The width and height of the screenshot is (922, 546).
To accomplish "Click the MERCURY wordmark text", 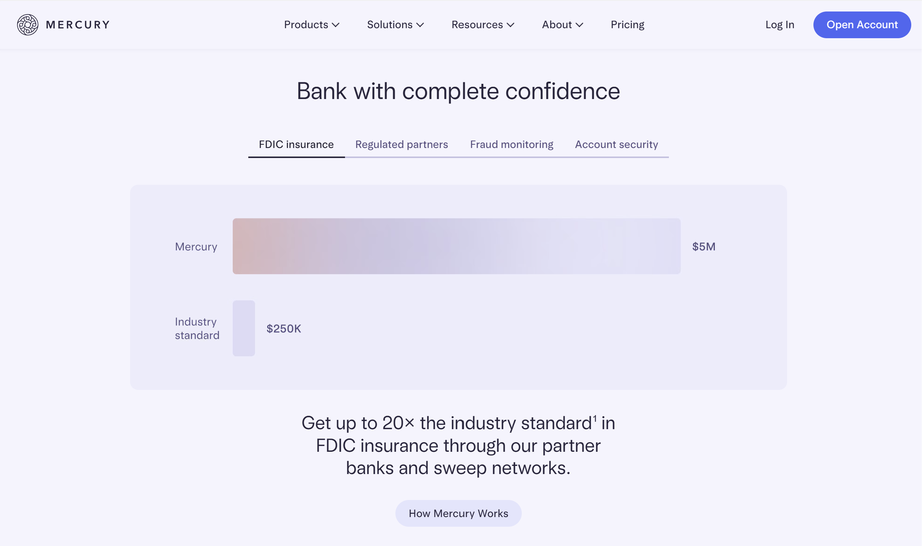I will point(78,25).
